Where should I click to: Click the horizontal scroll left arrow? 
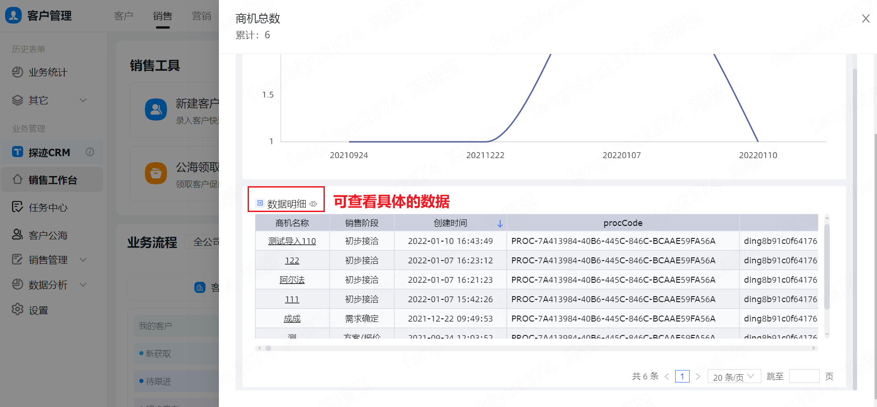(x=260, y=348)
